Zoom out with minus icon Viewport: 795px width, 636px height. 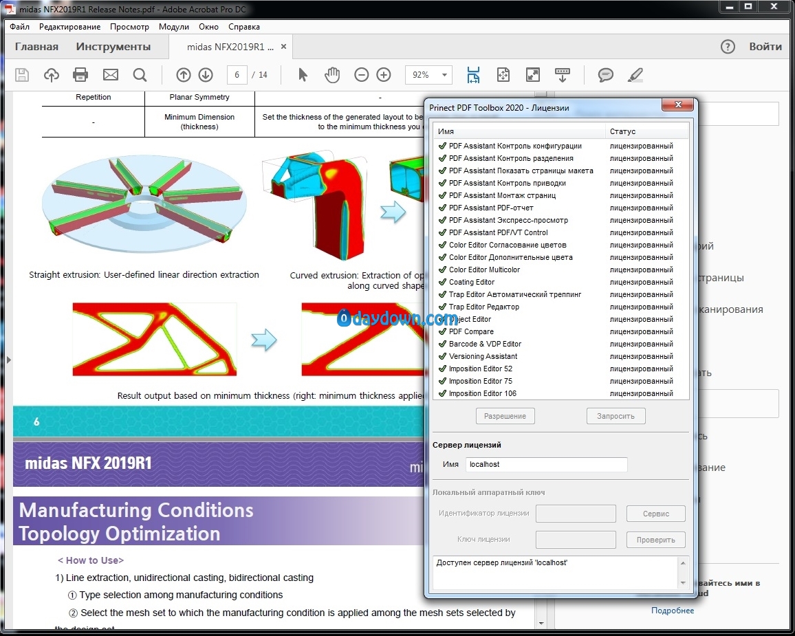pyautogui.click(x=362, y=75)
